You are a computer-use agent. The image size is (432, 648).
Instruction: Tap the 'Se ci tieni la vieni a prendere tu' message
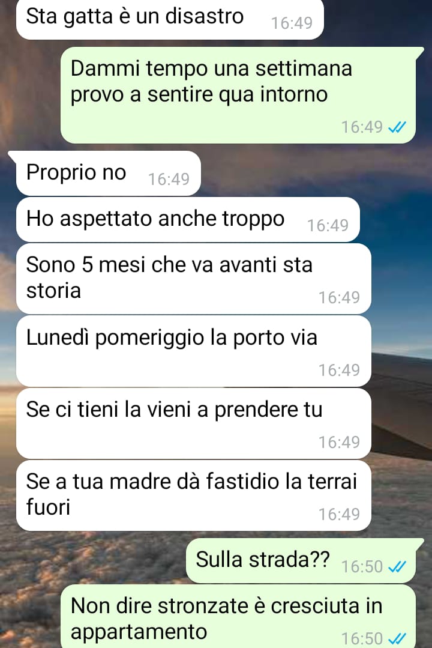pyautogui.click(x=194, y=423)
